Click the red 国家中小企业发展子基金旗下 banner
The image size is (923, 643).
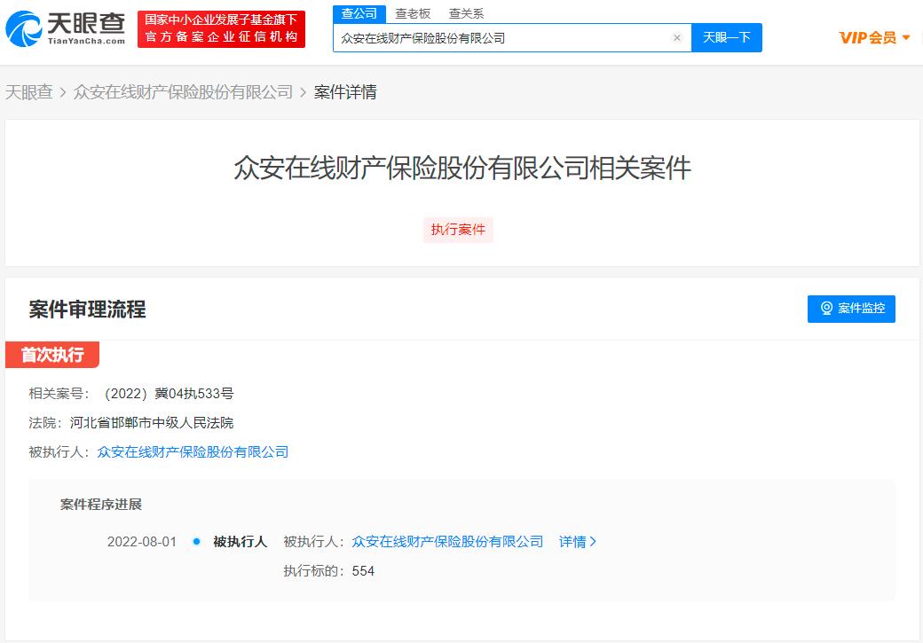pos(221,29)
